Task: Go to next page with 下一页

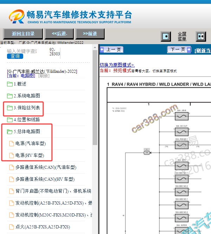Action: (x=179, y=49)
